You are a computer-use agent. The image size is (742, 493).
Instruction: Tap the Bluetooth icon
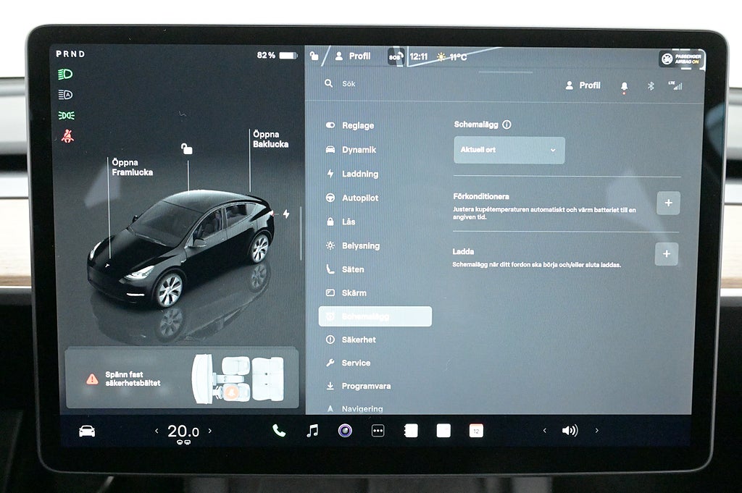(650, 85)
